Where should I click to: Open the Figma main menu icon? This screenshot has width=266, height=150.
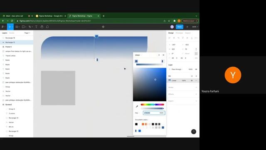2,27
